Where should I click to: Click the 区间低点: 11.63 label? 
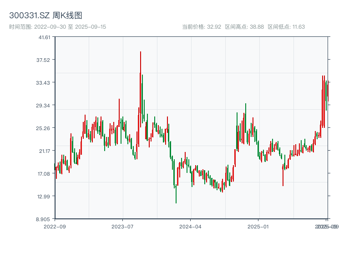(286, 27)
